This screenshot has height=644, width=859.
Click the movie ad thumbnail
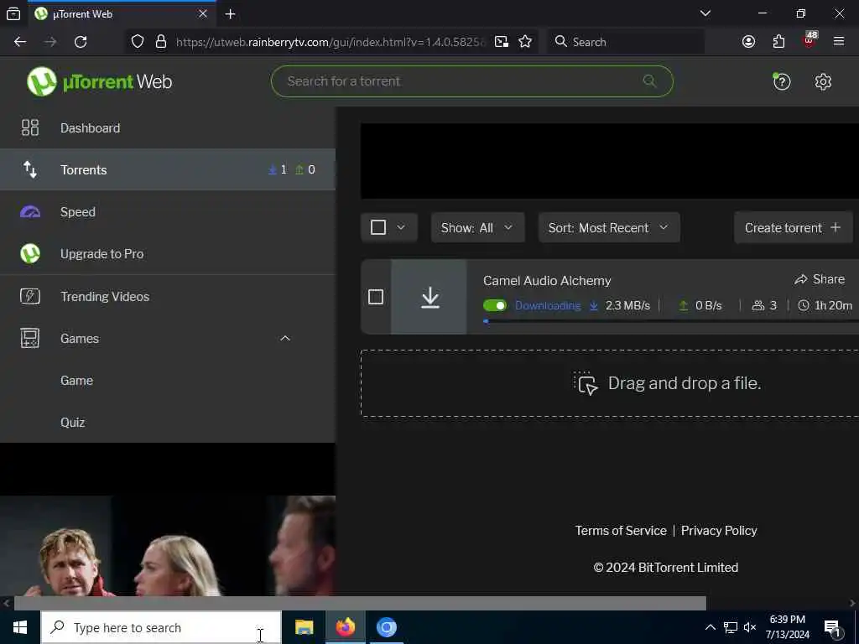tap(168, 545)
